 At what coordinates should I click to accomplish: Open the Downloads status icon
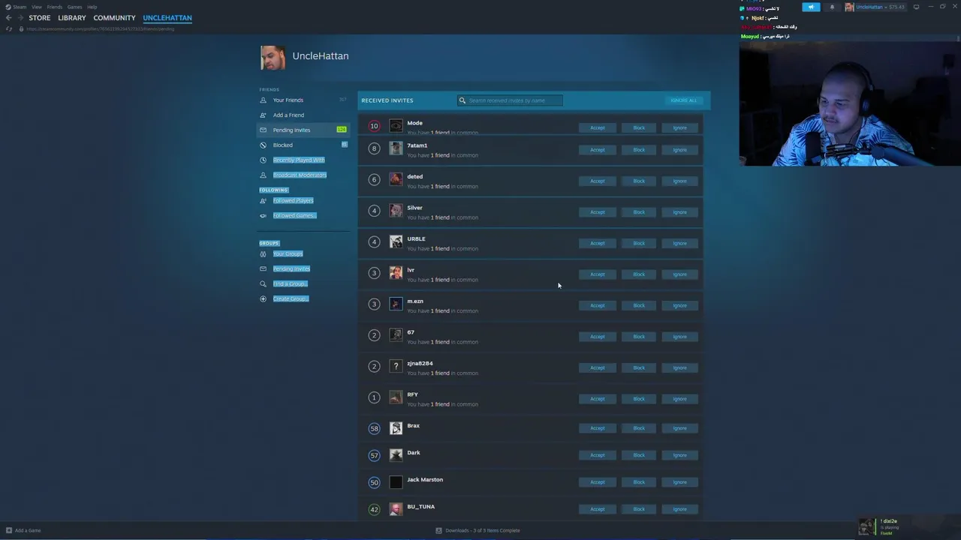tap(438, 530)
